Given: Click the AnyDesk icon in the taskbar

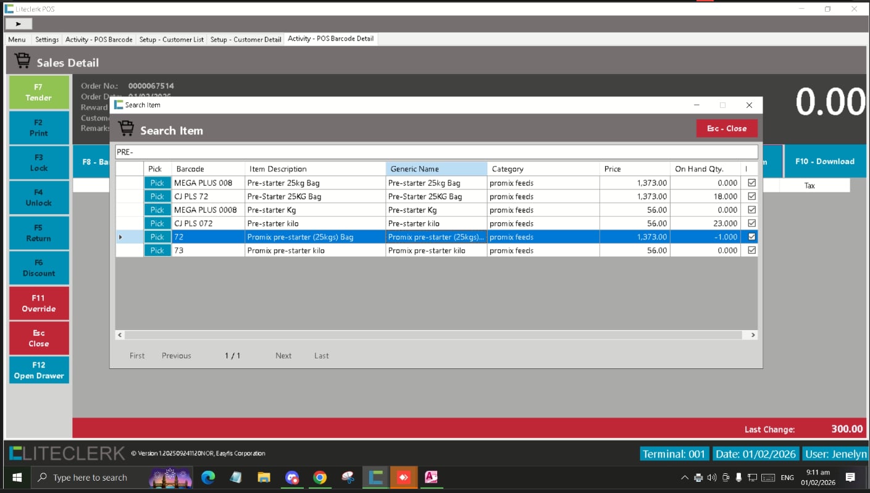Looking at the screenshot, I should coord(403,477).
